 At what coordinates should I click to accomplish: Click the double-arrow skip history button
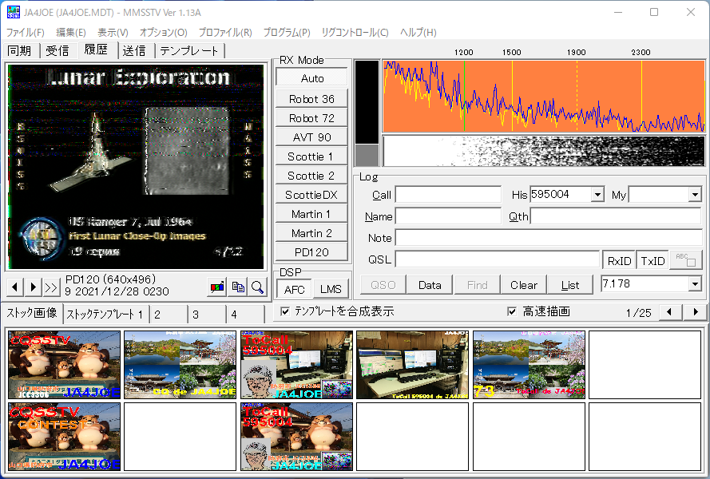52,287
